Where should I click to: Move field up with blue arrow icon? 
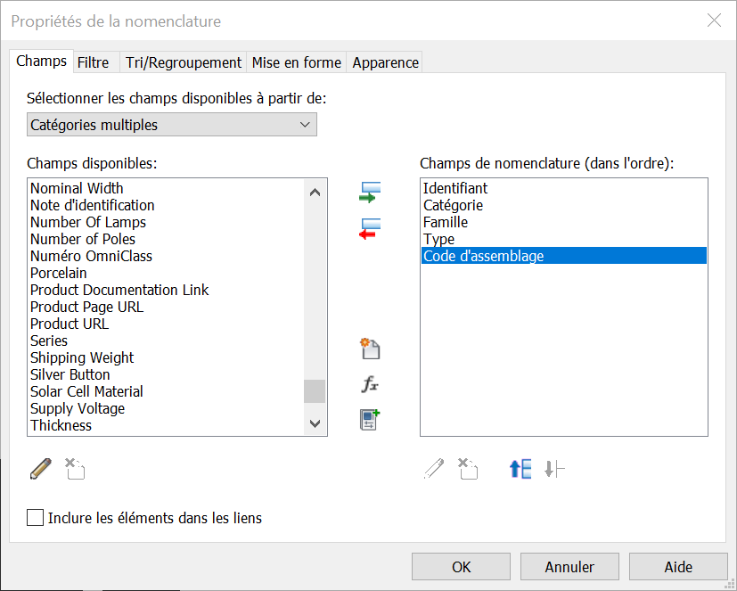(x=520, y=469)
